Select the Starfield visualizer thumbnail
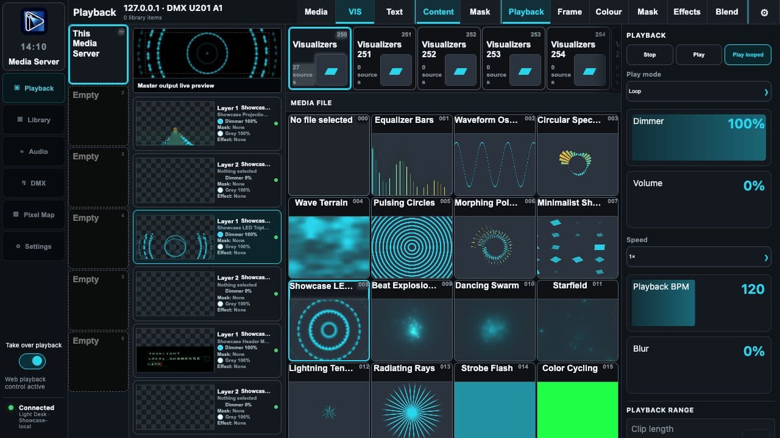The image size is (780, 438). 577,320
